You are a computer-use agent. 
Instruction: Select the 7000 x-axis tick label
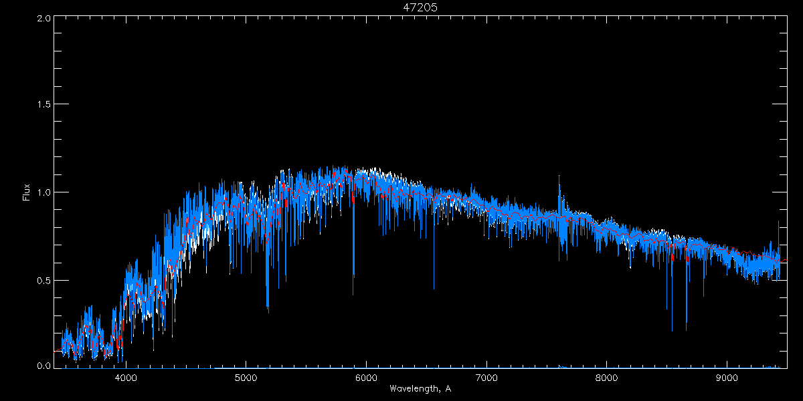[486, 378]
